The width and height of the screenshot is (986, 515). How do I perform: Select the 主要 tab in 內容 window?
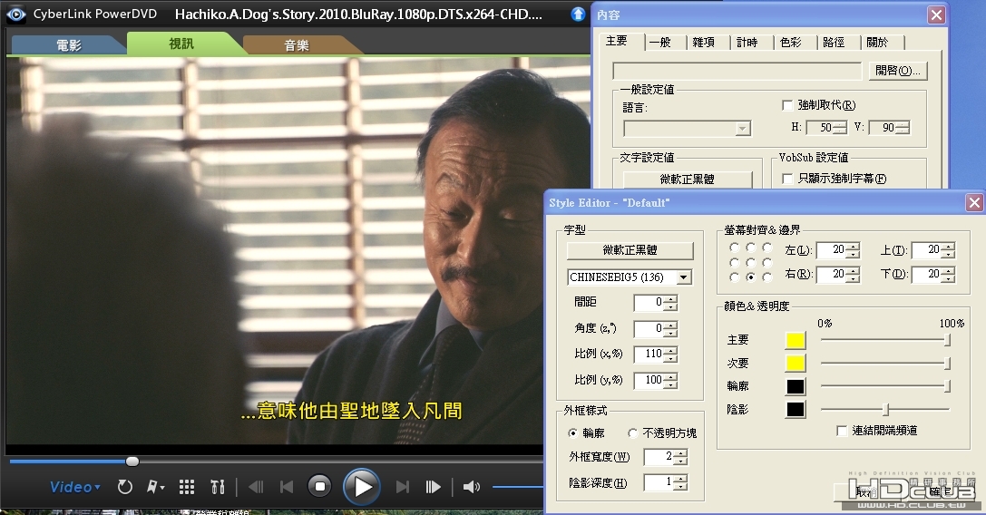point(617,41)
